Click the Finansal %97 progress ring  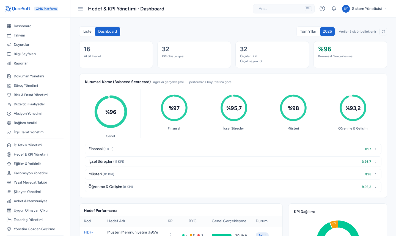click(x=174, y=108)
